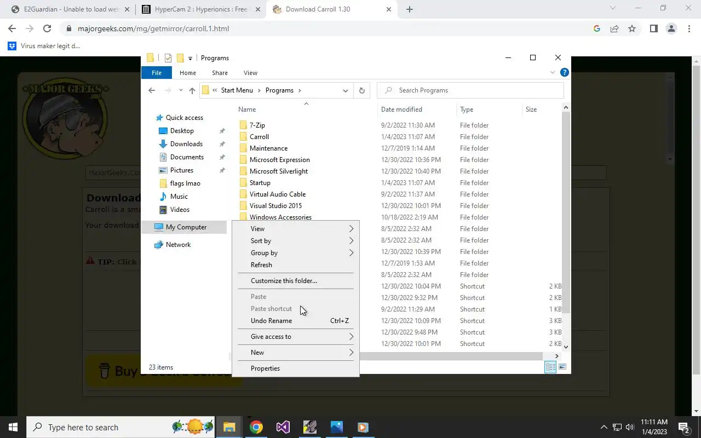Expand New submenu

pos(296,353)
